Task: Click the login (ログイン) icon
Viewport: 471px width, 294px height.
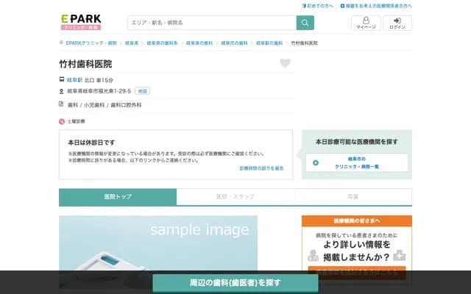Action: pos(397,23)
